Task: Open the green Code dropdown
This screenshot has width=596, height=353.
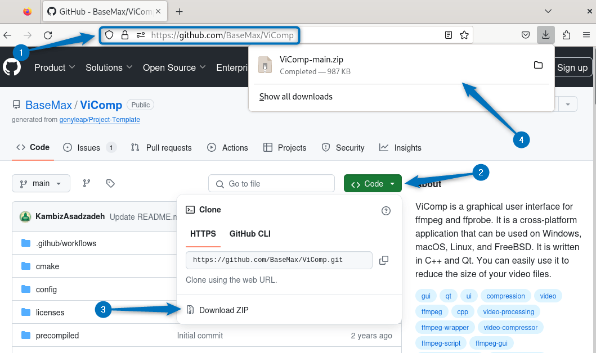Action: [372, 183]
